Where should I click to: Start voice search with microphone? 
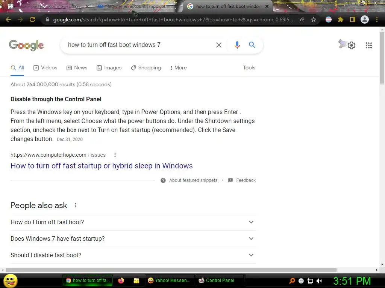click(x=237, y=45)
